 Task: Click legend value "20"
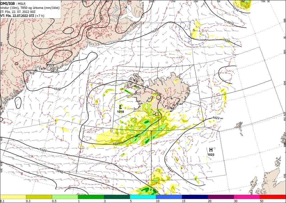pos(210,201)
